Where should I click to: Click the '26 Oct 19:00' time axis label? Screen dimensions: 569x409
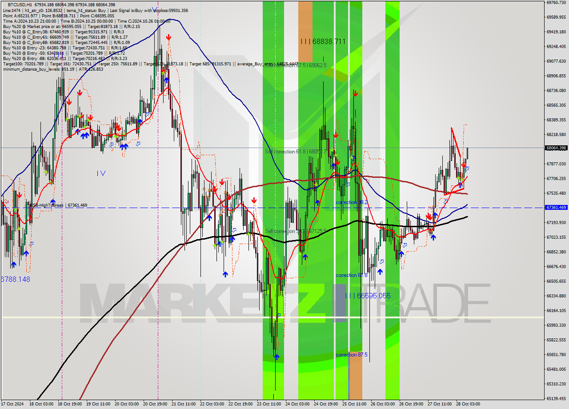point(411,404)
